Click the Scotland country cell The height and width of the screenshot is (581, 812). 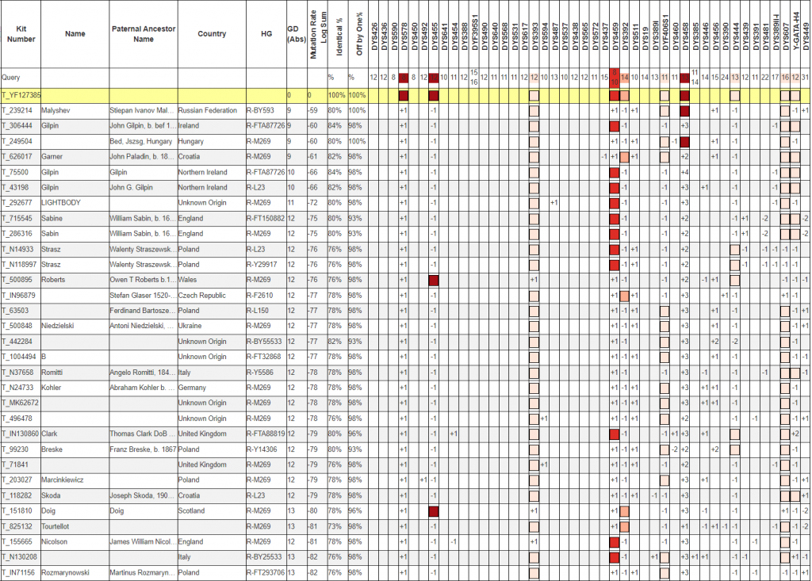[192, 511]
